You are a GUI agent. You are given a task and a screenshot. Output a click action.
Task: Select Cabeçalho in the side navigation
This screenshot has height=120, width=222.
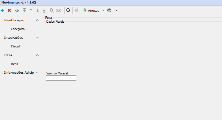18,29
